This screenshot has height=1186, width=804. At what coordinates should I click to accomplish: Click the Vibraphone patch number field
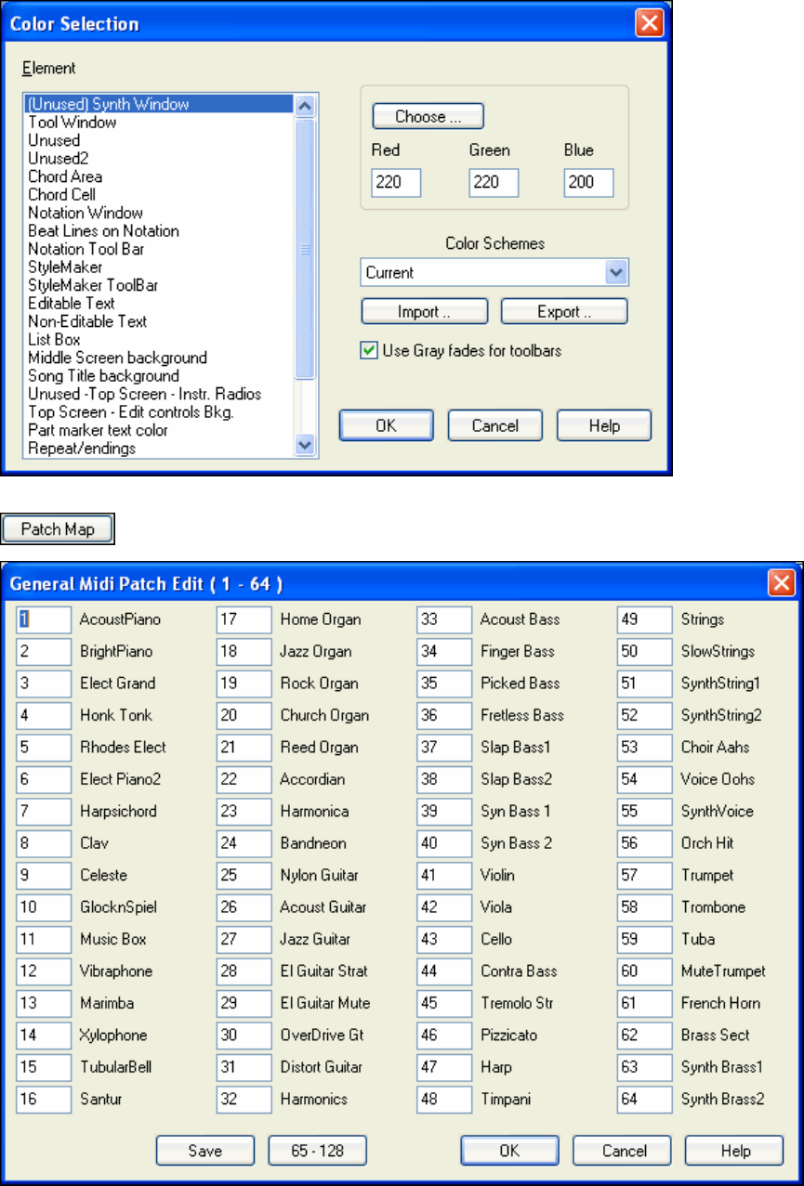tap(44, 971)
